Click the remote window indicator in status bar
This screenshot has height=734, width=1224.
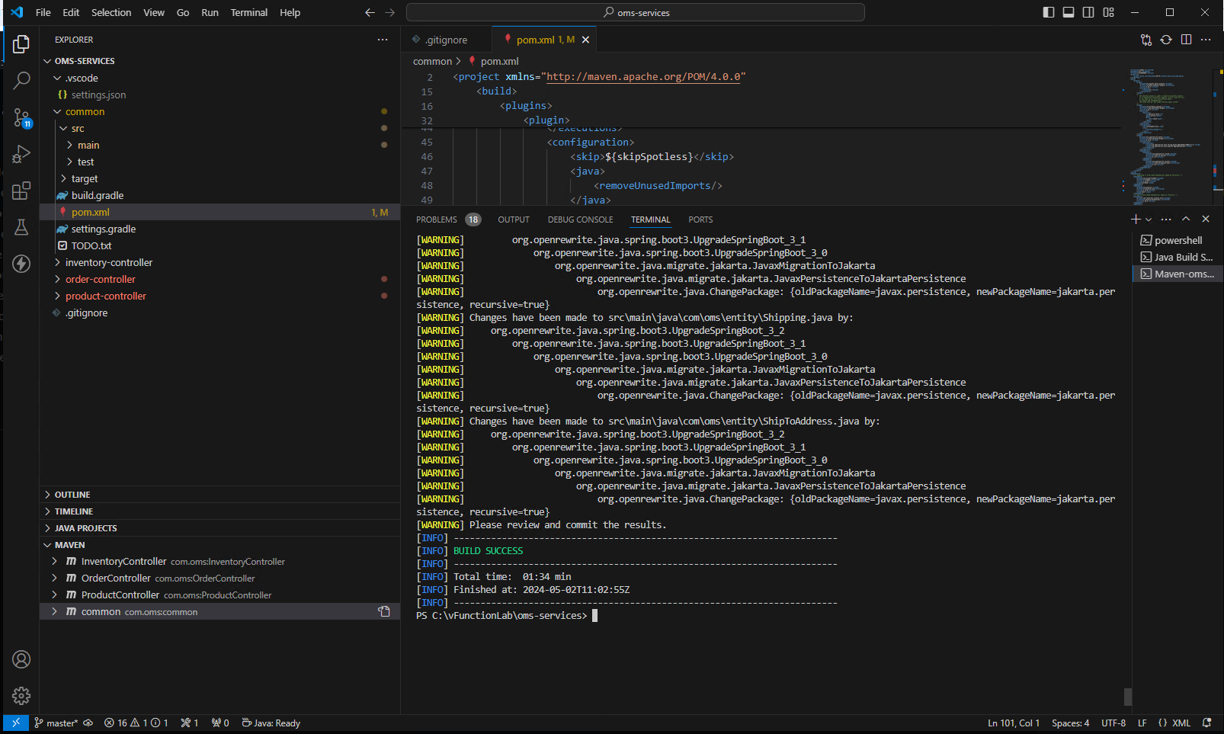[16, 723]
